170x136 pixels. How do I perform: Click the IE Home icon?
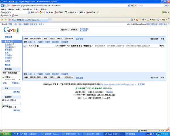(132, 20)
